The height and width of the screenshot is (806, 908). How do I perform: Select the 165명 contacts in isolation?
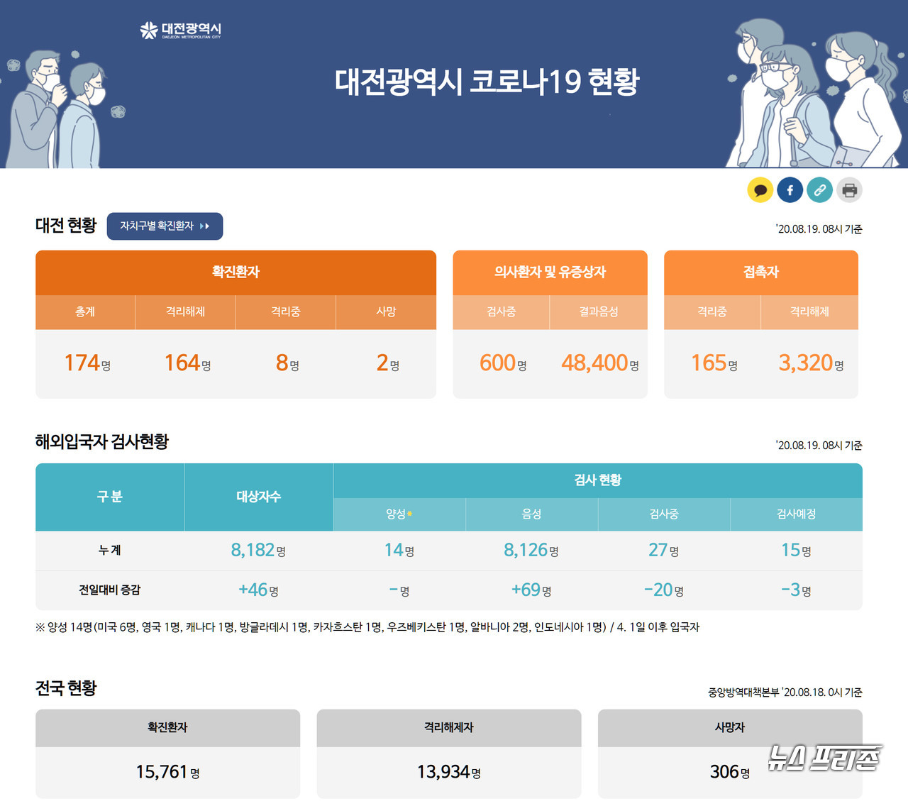click(x=714, y=363)
